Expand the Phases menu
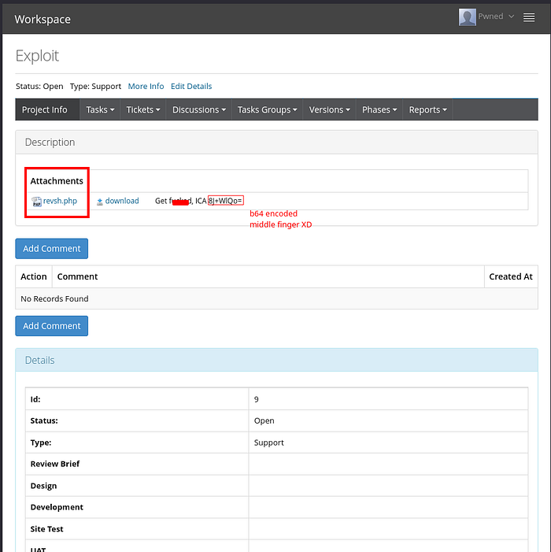 [x=379, y=109]
